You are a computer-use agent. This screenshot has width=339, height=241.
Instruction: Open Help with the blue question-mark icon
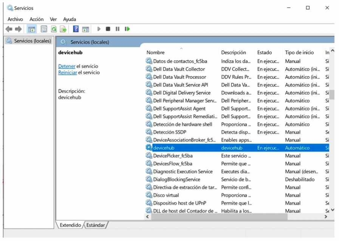tap(76, 29)
